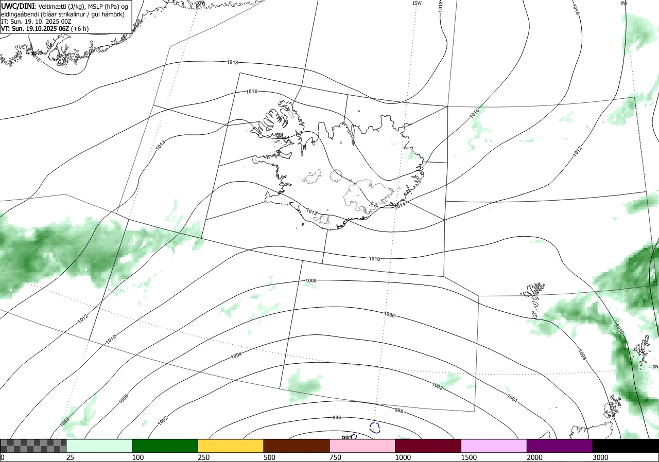Click the "25" legend scale value
The height and width of the screenshot is (462, 659).
point(70,457)
